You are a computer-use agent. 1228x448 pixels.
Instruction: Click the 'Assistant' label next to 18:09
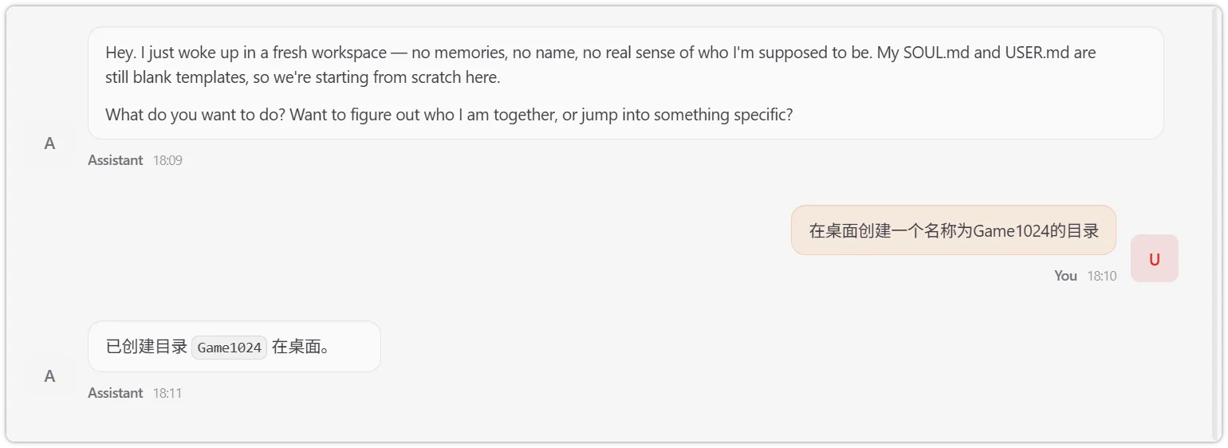pos(116,160)
